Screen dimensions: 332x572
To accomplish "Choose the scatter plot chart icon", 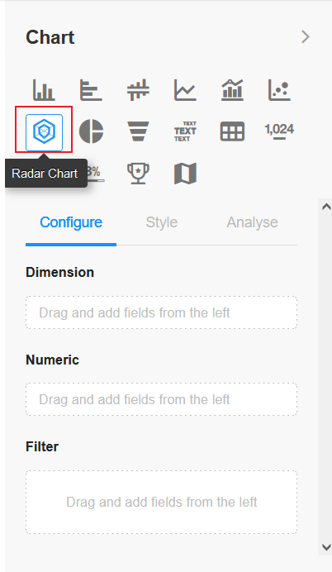I will pos(279,90).
